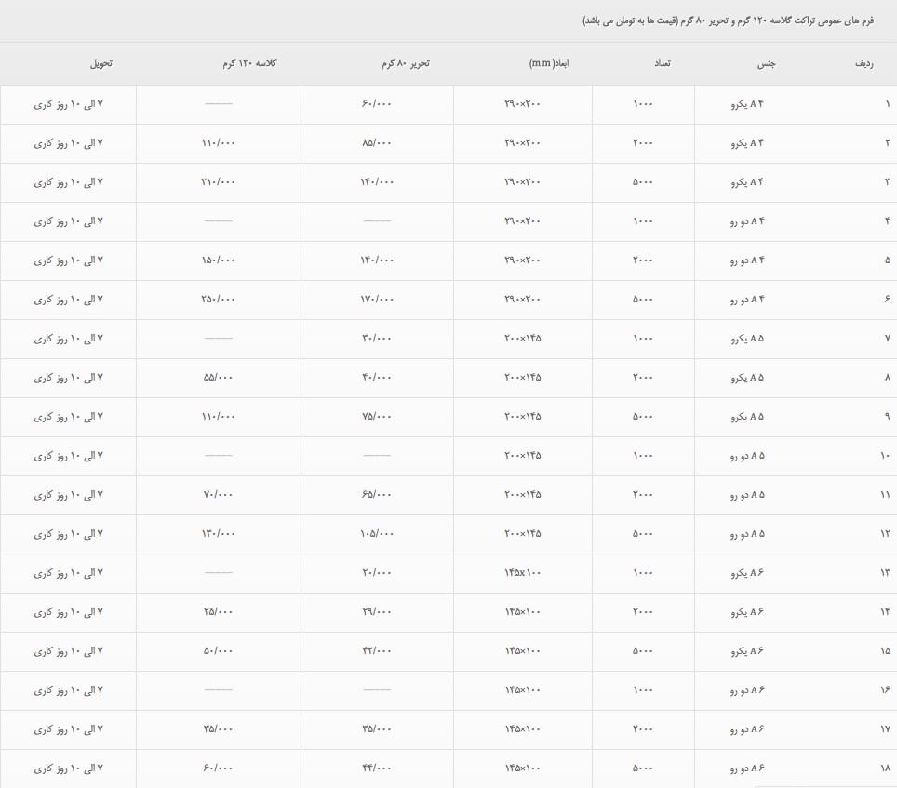Viewport: 897px width, 788px height.
Task: Select tahrir price '۷۵/۰۰۰' in row 9
Action: (x=377, y=416)
